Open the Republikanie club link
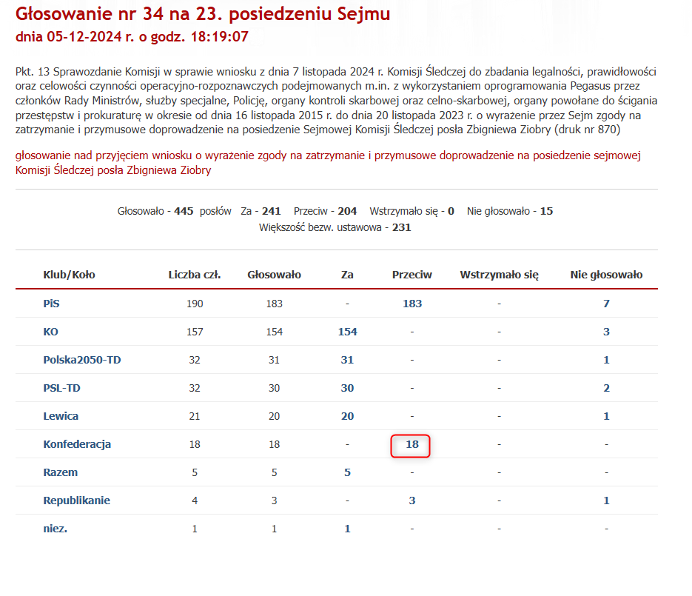 click(76, 500)
